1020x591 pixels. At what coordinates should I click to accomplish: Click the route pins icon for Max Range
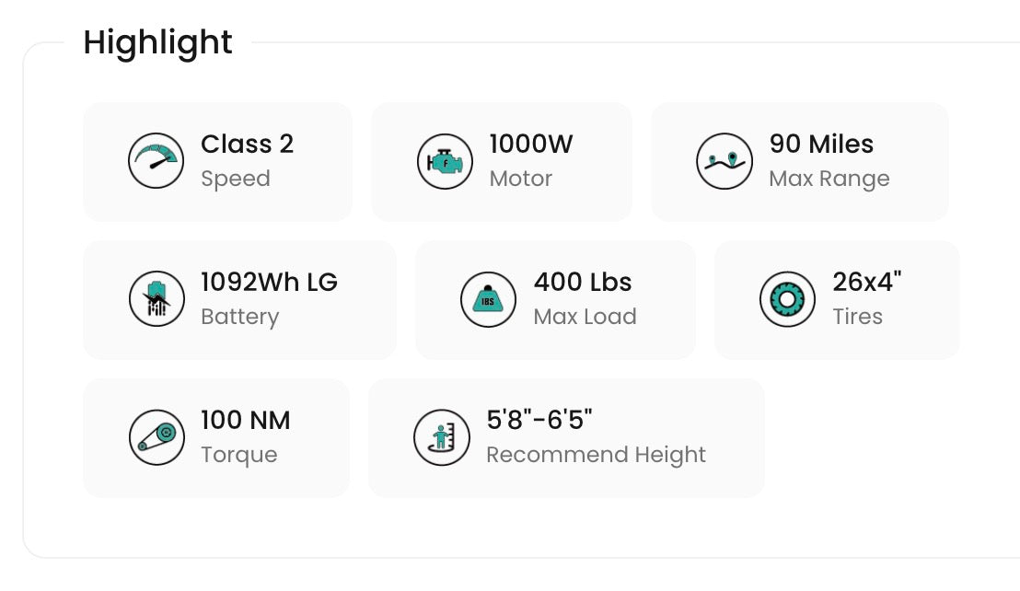[x=724, y=161]
